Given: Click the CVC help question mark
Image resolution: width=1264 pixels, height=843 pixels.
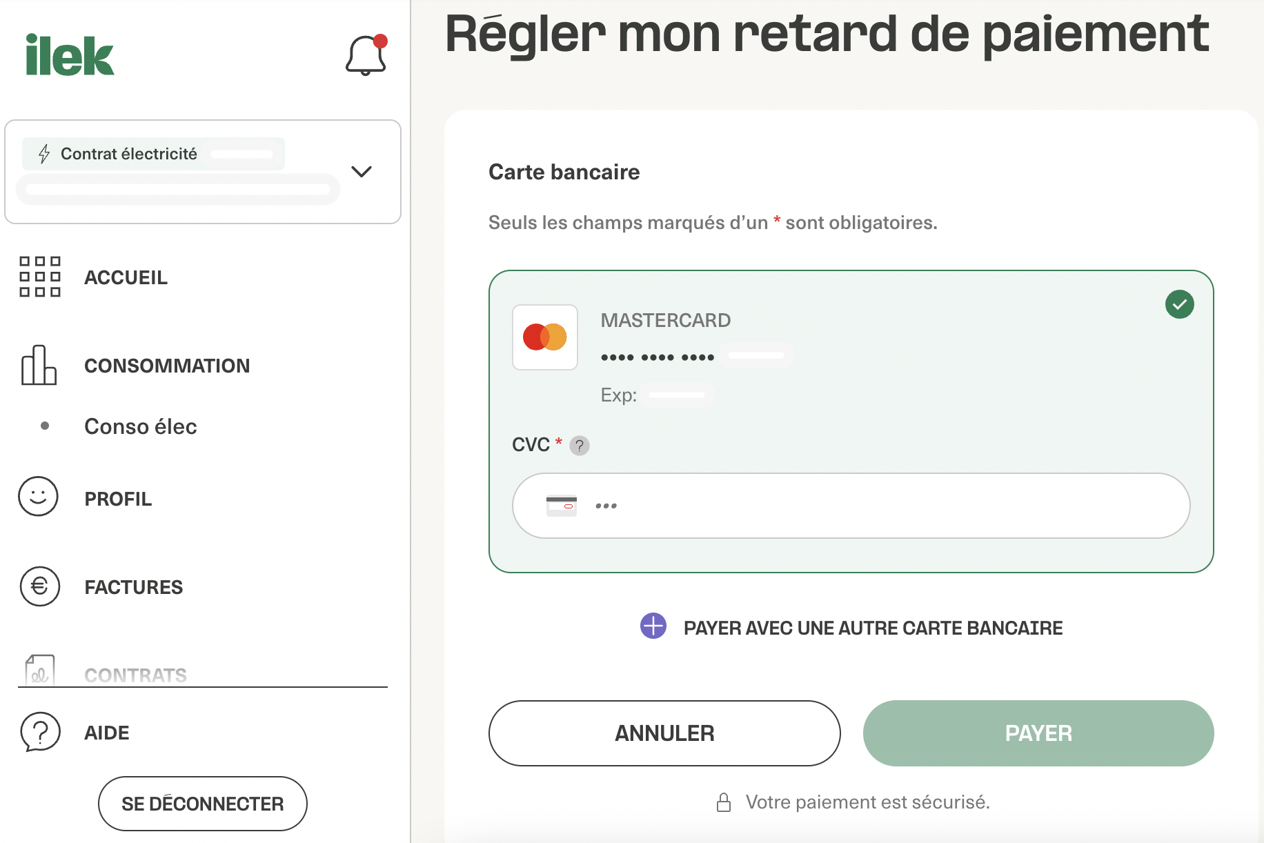Looking at the screenshot, I should [580, 446].
